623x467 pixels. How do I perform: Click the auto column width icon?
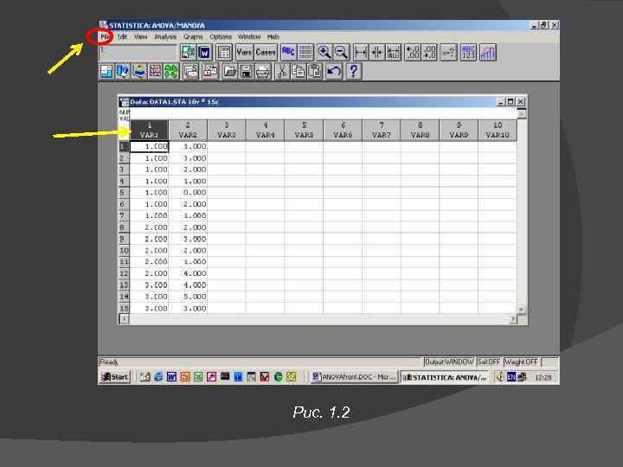click(394, 53)
